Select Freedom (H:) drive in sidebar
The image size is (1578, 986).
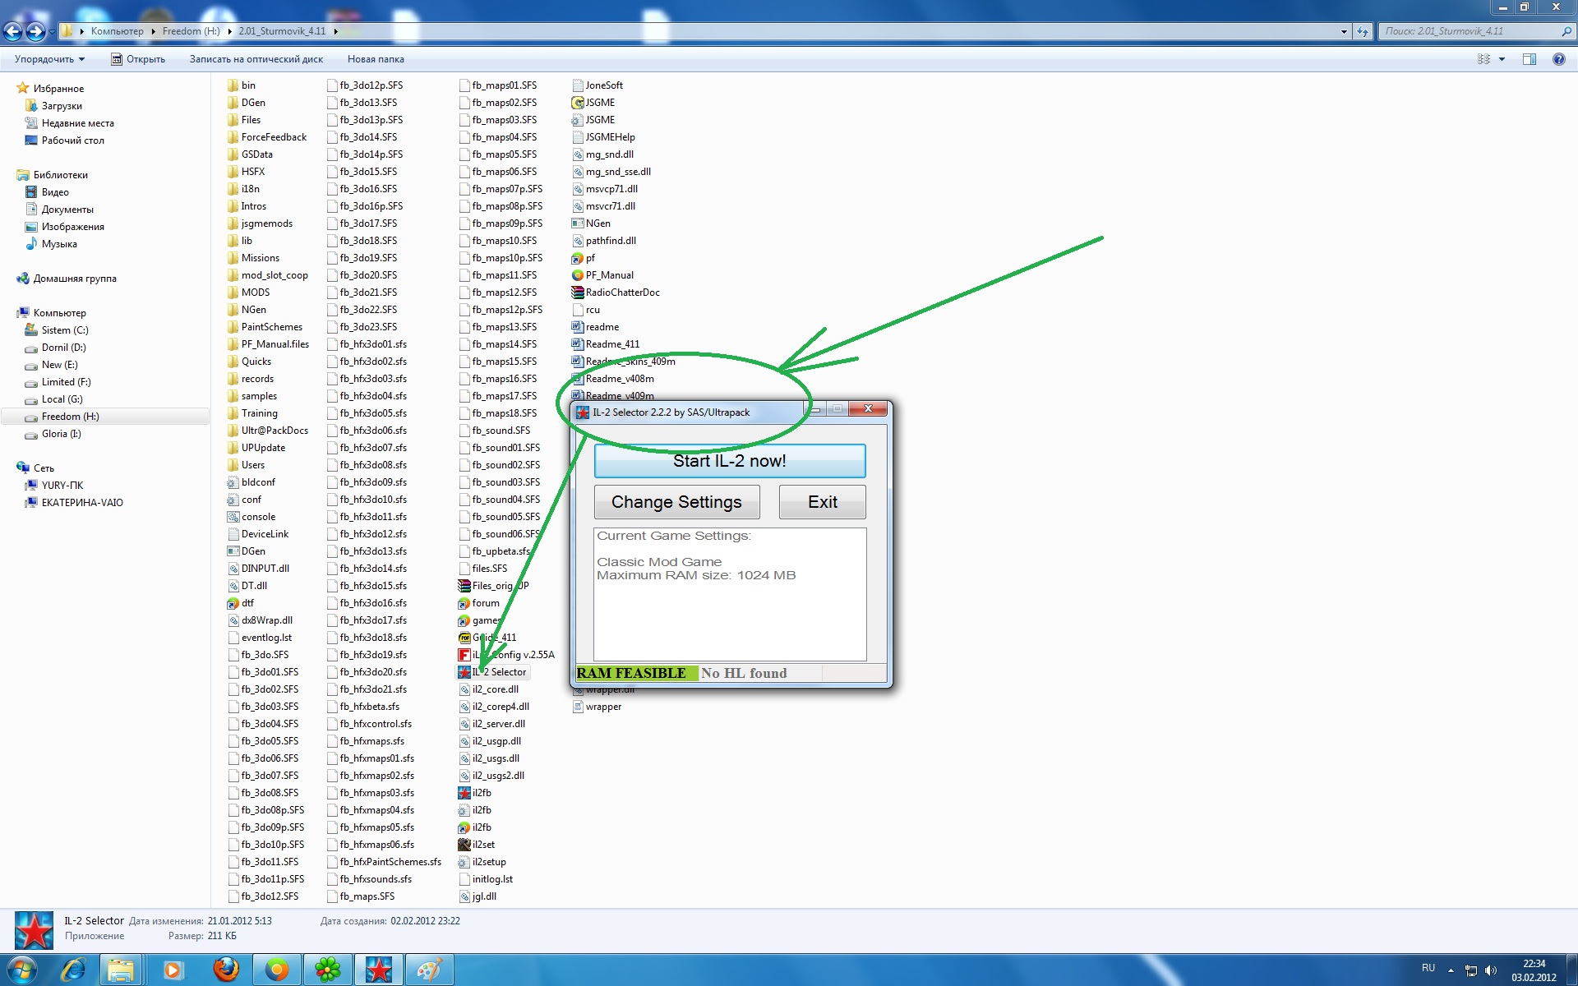[x=70, y=417]
